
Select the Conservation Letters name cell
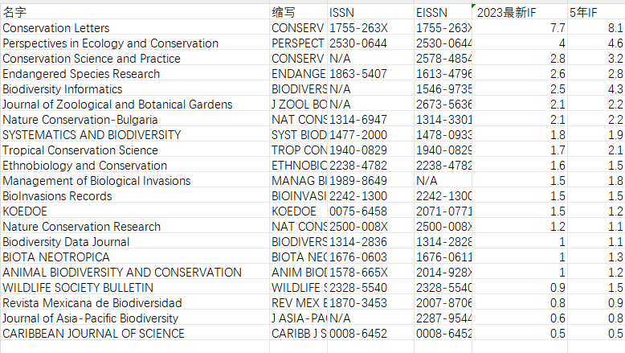135,28
